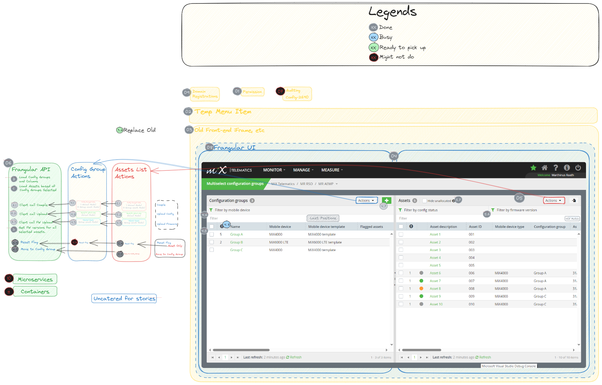Click the export icon beside Assets Actions
602x385 pixels.
(x=574, y=201)
